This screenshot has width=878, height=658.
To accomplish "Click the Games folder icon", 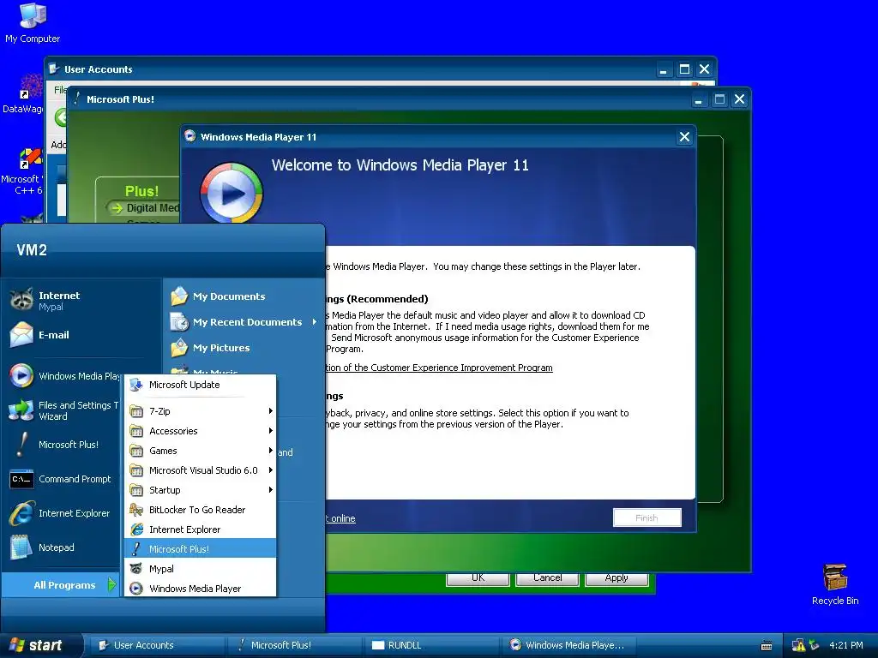I will tap(136, 451).
